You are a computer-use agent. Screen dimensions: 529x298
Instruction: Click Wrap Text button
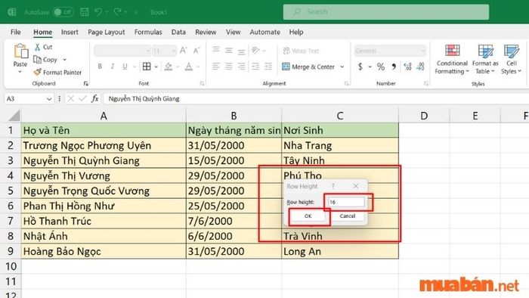[x=301, y=51]
